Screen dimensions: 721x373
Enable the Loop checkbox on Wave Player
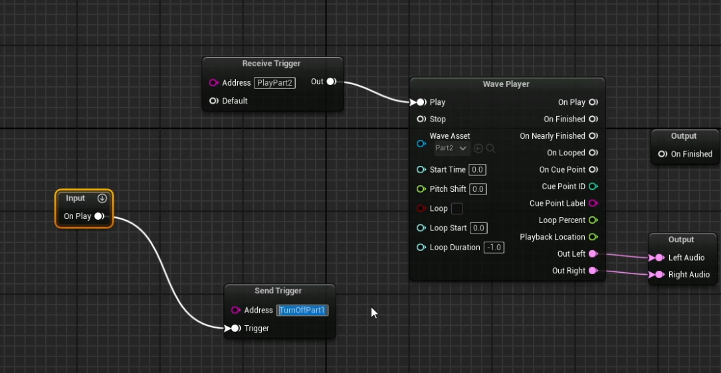(x=457, y=208)
